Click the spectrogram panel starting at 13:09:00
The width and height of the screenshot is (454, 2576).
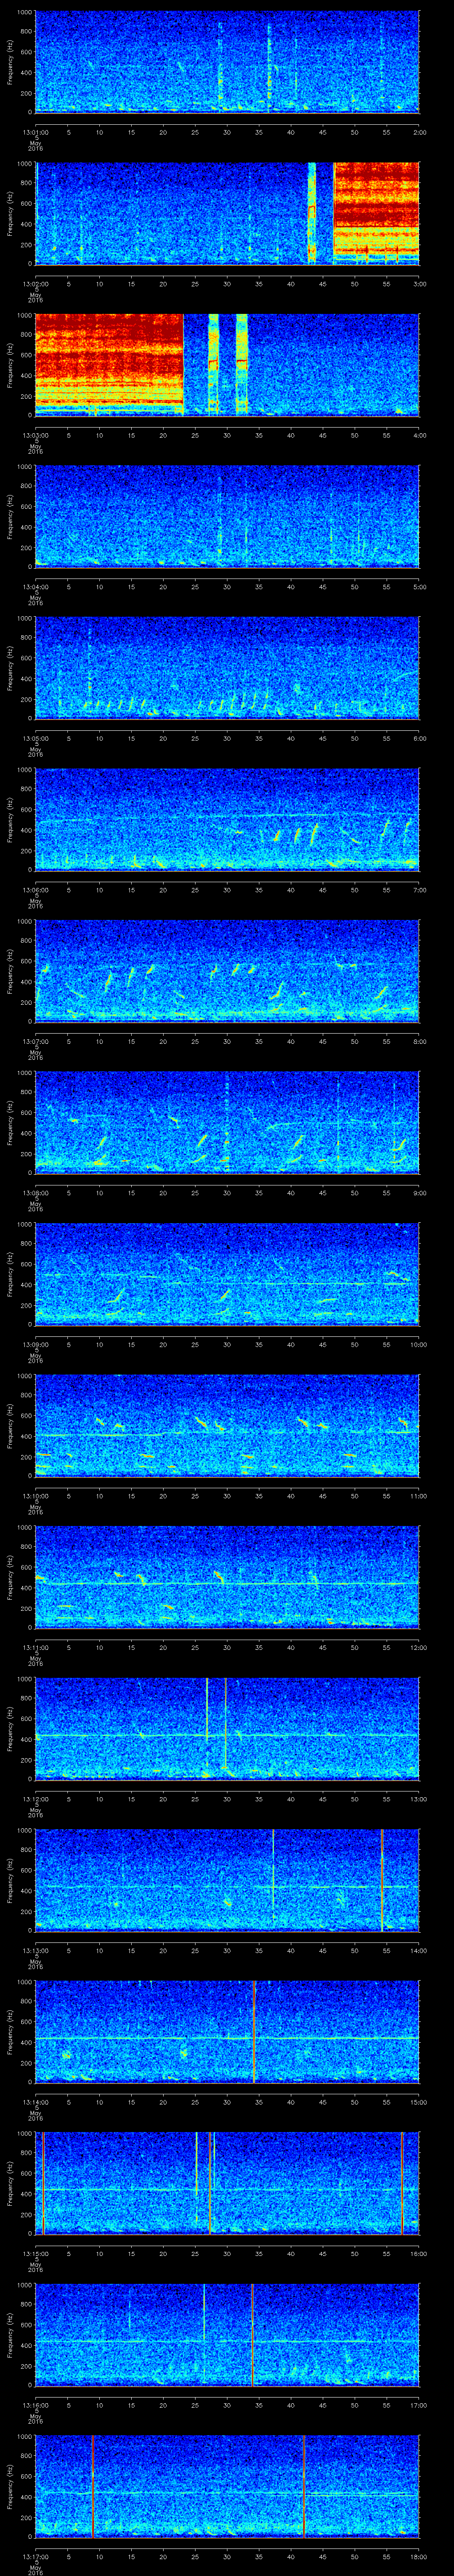227,1274
